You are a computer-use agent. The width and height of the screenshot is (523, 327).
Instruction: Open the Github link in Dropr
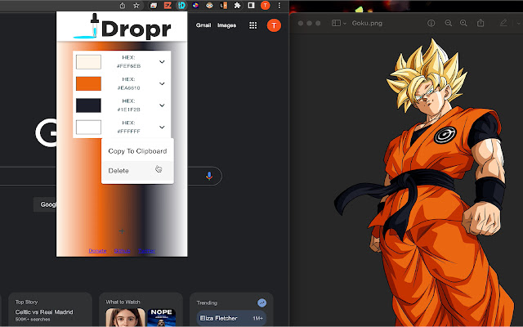tap(122, 251)
